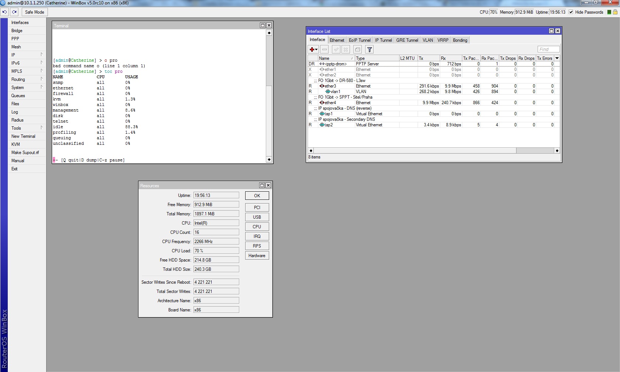Open the Add interface dropdown arrow
Image resolution: width=620 pixels, height=372 pixels.
pos(316,50)
